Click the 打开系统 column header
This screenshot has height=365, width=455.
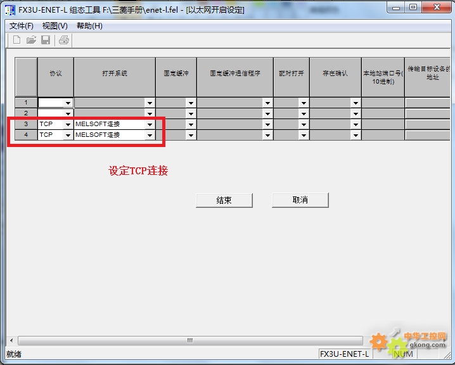click(x=115, y=77)
